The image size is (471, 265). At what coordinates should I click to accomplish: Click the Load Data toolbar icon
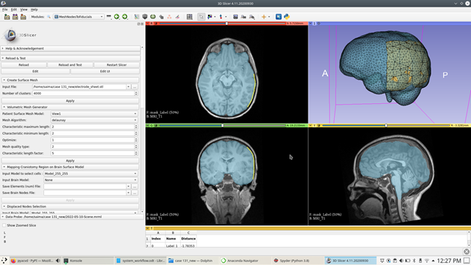(x=7, y=17)
